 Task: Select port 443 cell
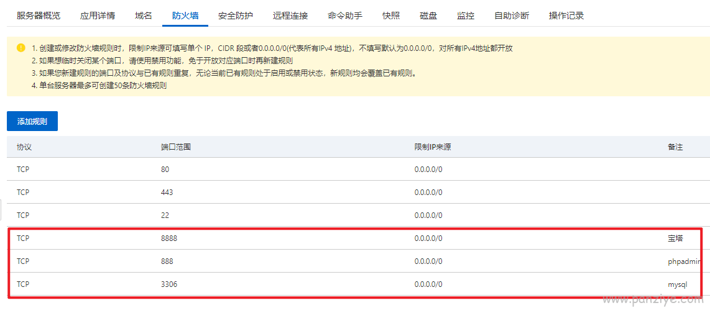(x=167, y=193)
